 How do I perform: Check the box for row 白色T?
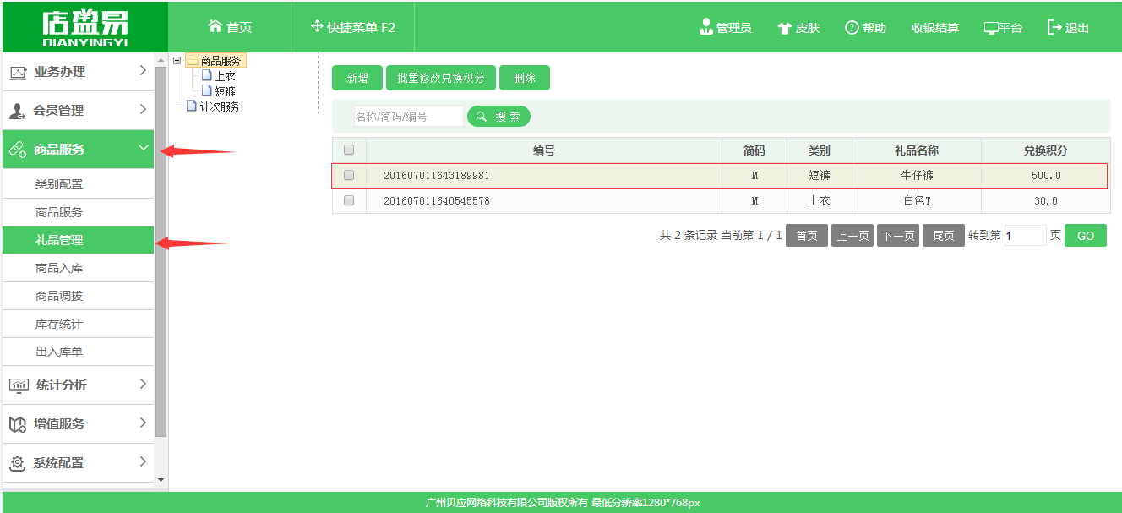[x=349, y=200]
